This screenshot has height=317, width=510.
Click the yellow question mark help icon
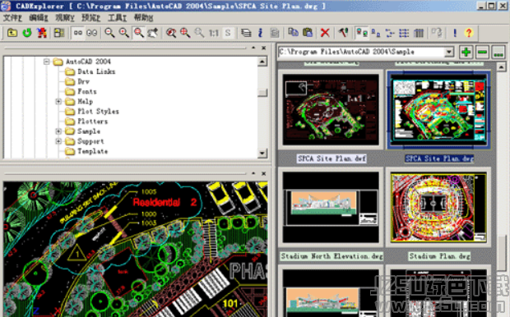tap(469, 33)
